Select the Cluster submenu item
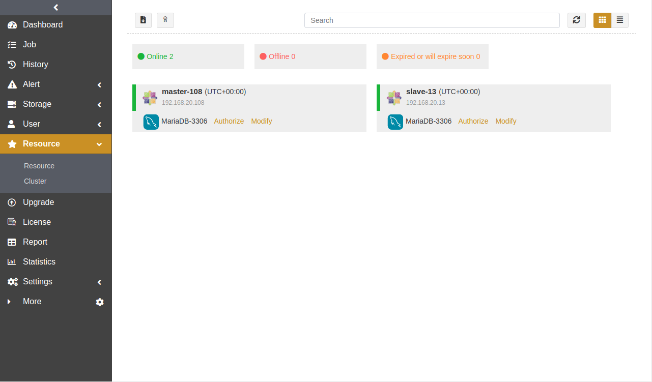The image size is (652, 382). [35, 181]
